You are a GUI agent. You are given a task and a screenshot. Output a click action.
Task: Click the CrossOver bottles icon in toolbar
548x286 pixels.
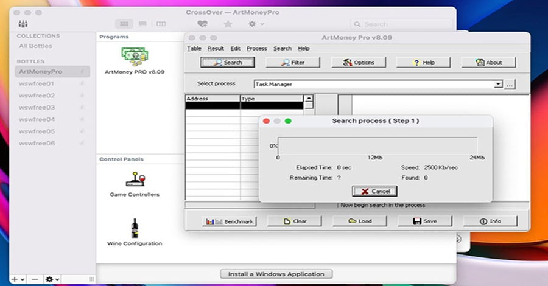click(x=23, y=24)
